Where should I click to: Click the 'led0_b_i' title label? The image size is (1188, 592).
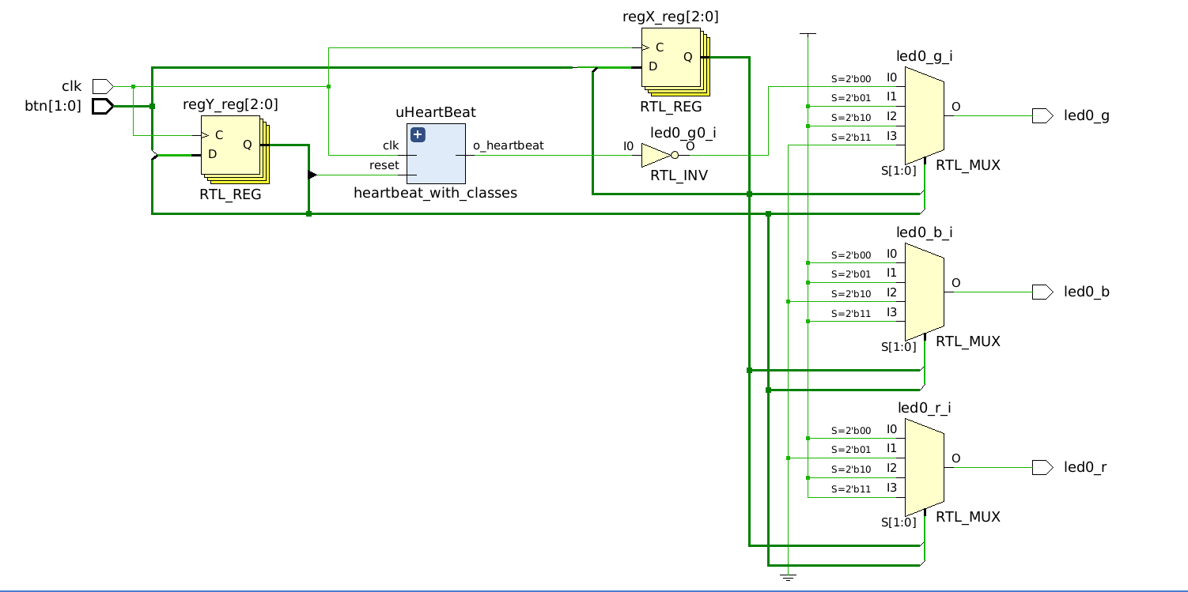(x=924, y=232)
